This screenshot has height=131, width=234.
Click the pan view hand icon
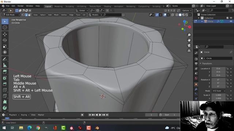coord(189,40)
